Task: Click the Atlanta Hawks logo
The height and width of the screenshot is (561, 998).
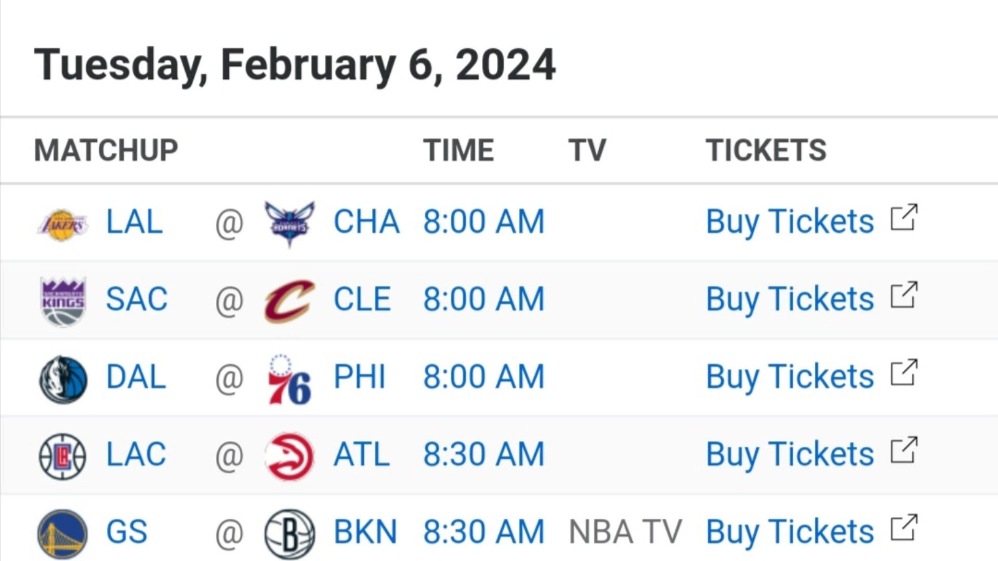Action: [x=290, y=457]
